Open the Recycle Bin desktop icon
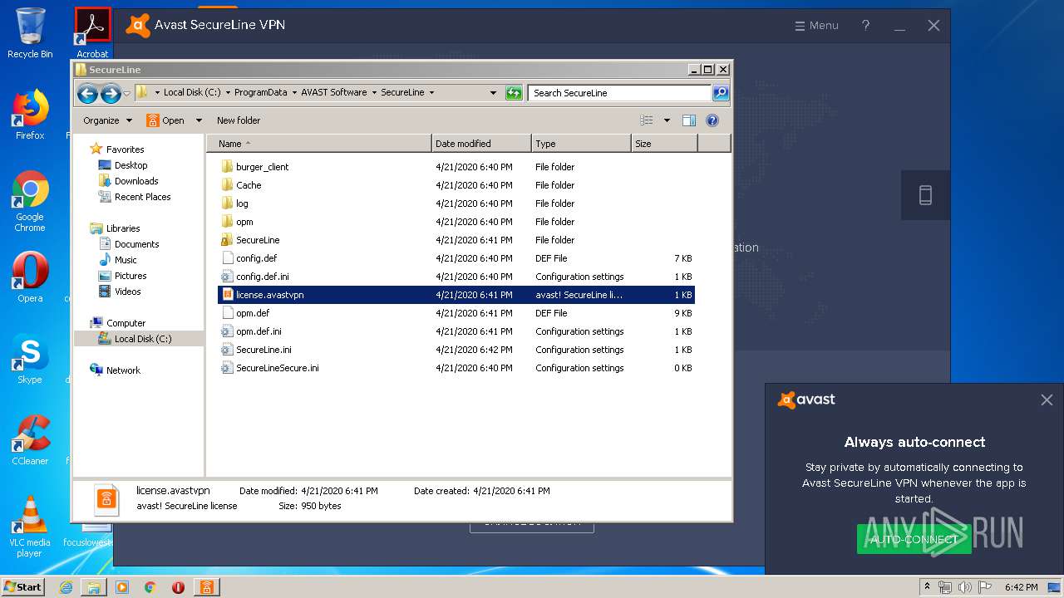This screenshot has width=1064, height=598. pyautogui.click(x=30, y=33)
